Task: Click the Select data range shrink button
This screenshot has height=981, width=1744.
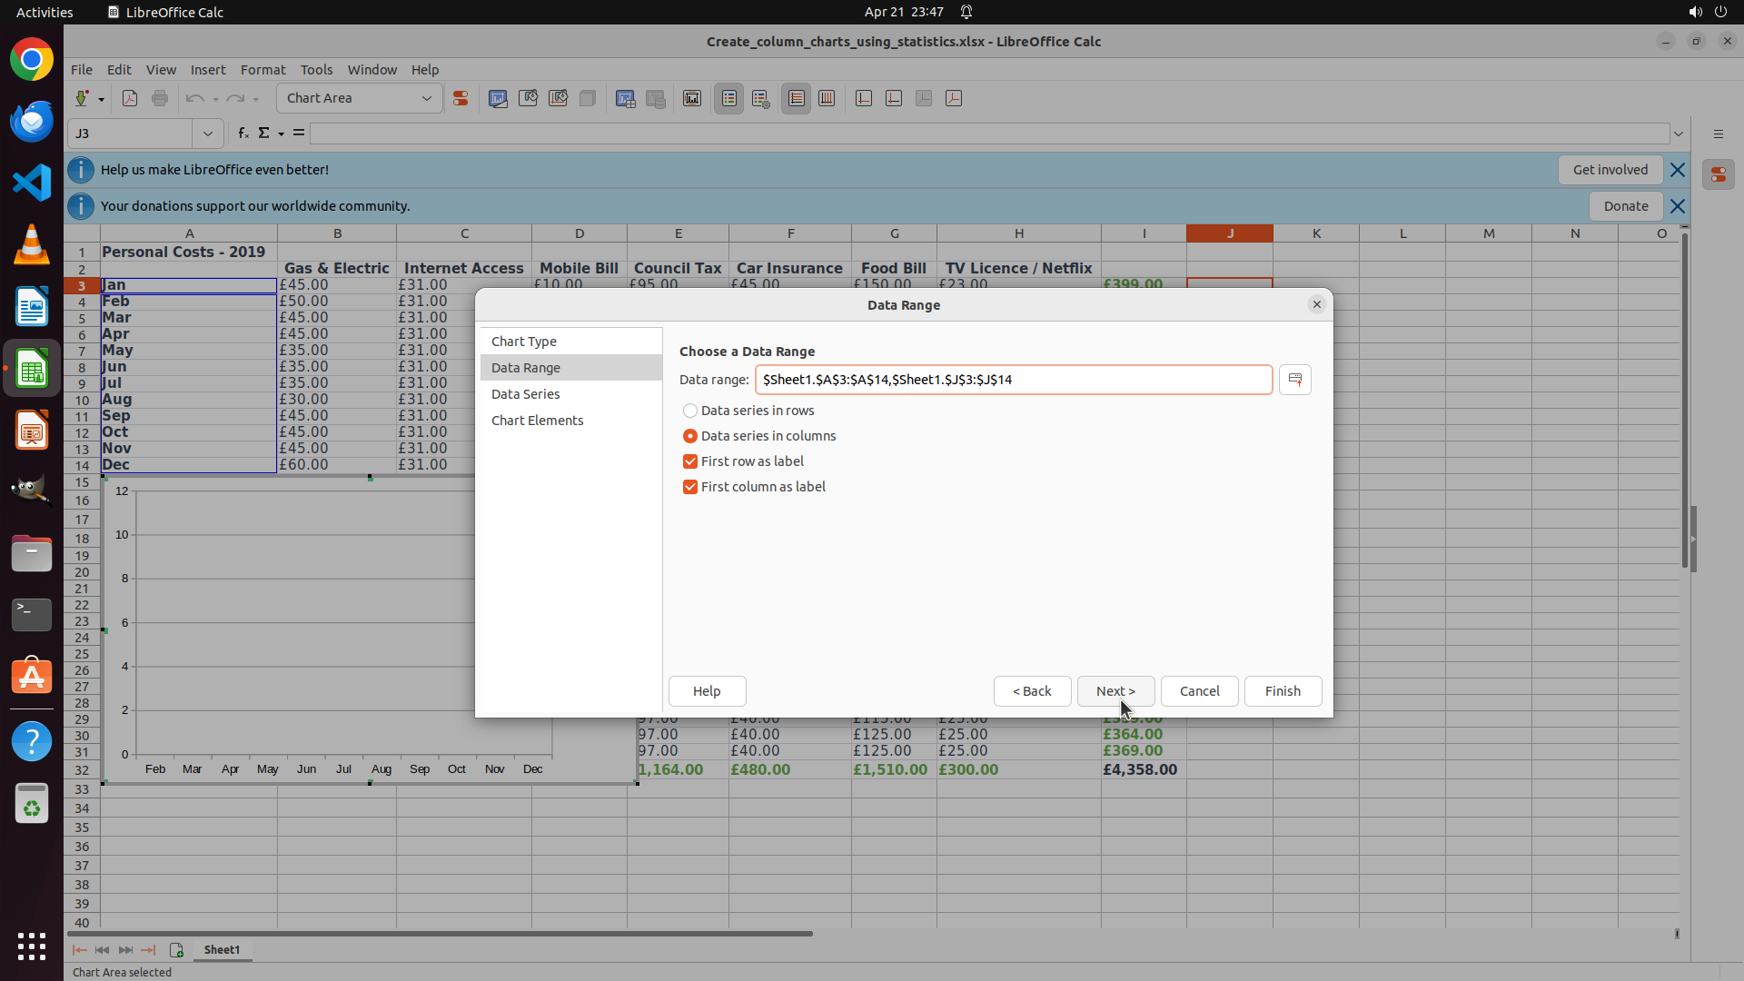Action: (x=1294, y=380)
